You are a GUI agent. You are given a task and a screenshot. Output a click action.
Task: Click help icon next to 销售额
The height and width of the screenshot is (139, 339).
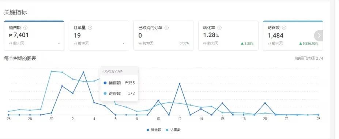click(x=26, y=28)
